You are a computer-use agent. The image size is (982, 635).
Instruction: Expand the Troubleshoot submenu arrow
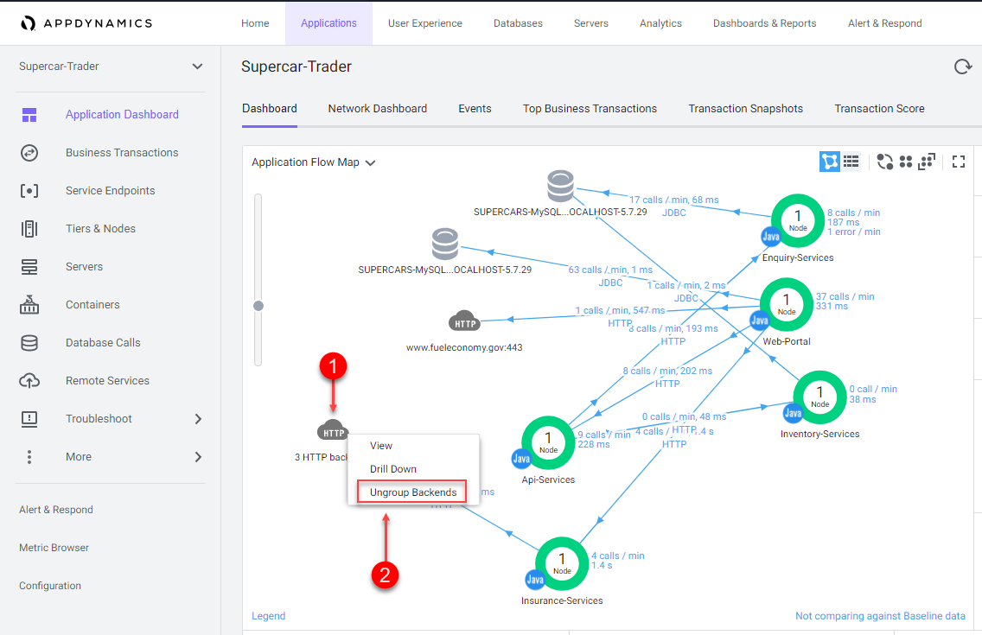click(198, 418)
